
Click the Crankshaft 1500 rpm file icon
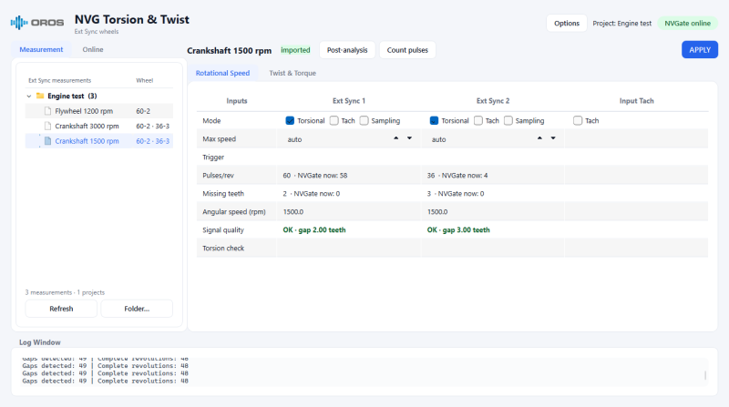pyautogui.click(x=47, y=141)
